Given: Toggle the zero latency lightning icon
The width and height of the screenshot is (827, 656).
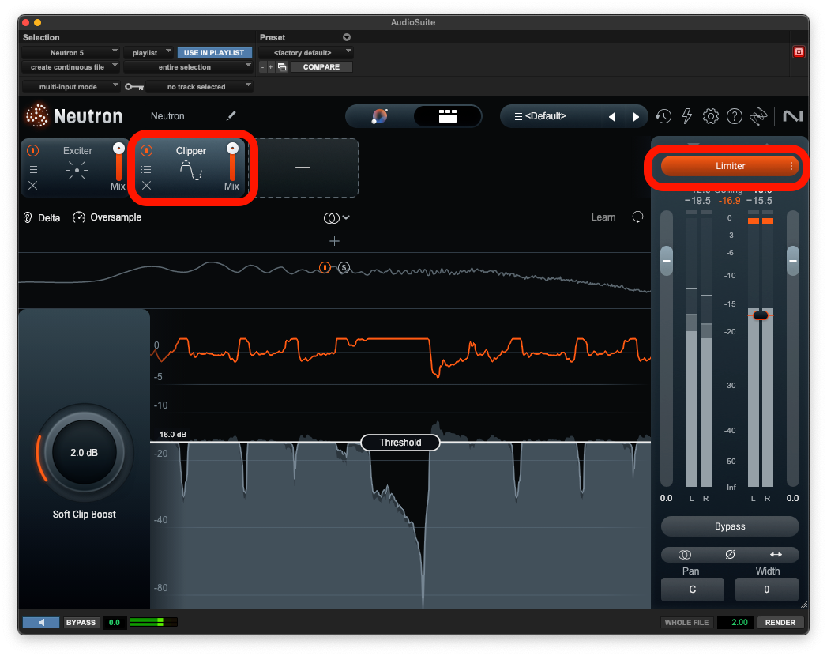Looking at the screenshot, I should 686,116.
